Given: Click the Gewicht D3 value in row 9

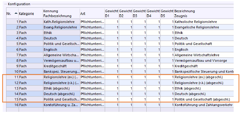Looking at the screenshot, I should [x=139, y=66].
